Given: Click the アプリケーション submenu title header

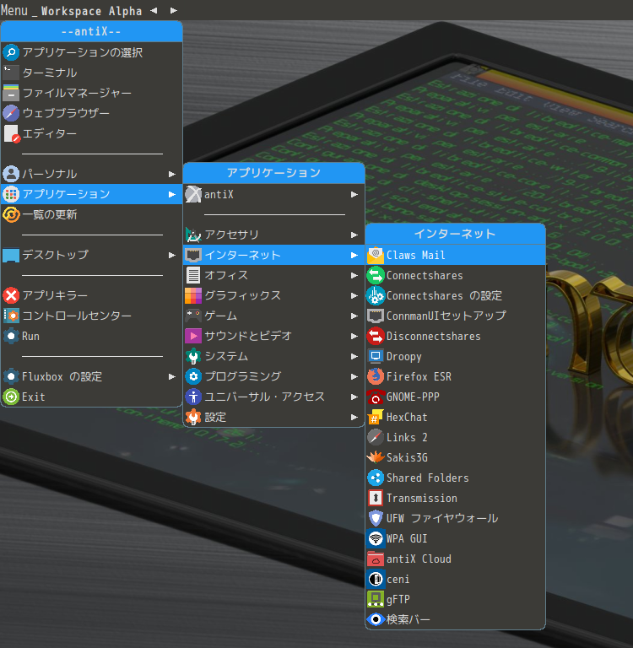Looking at the screenshot, I should [273, 173].
